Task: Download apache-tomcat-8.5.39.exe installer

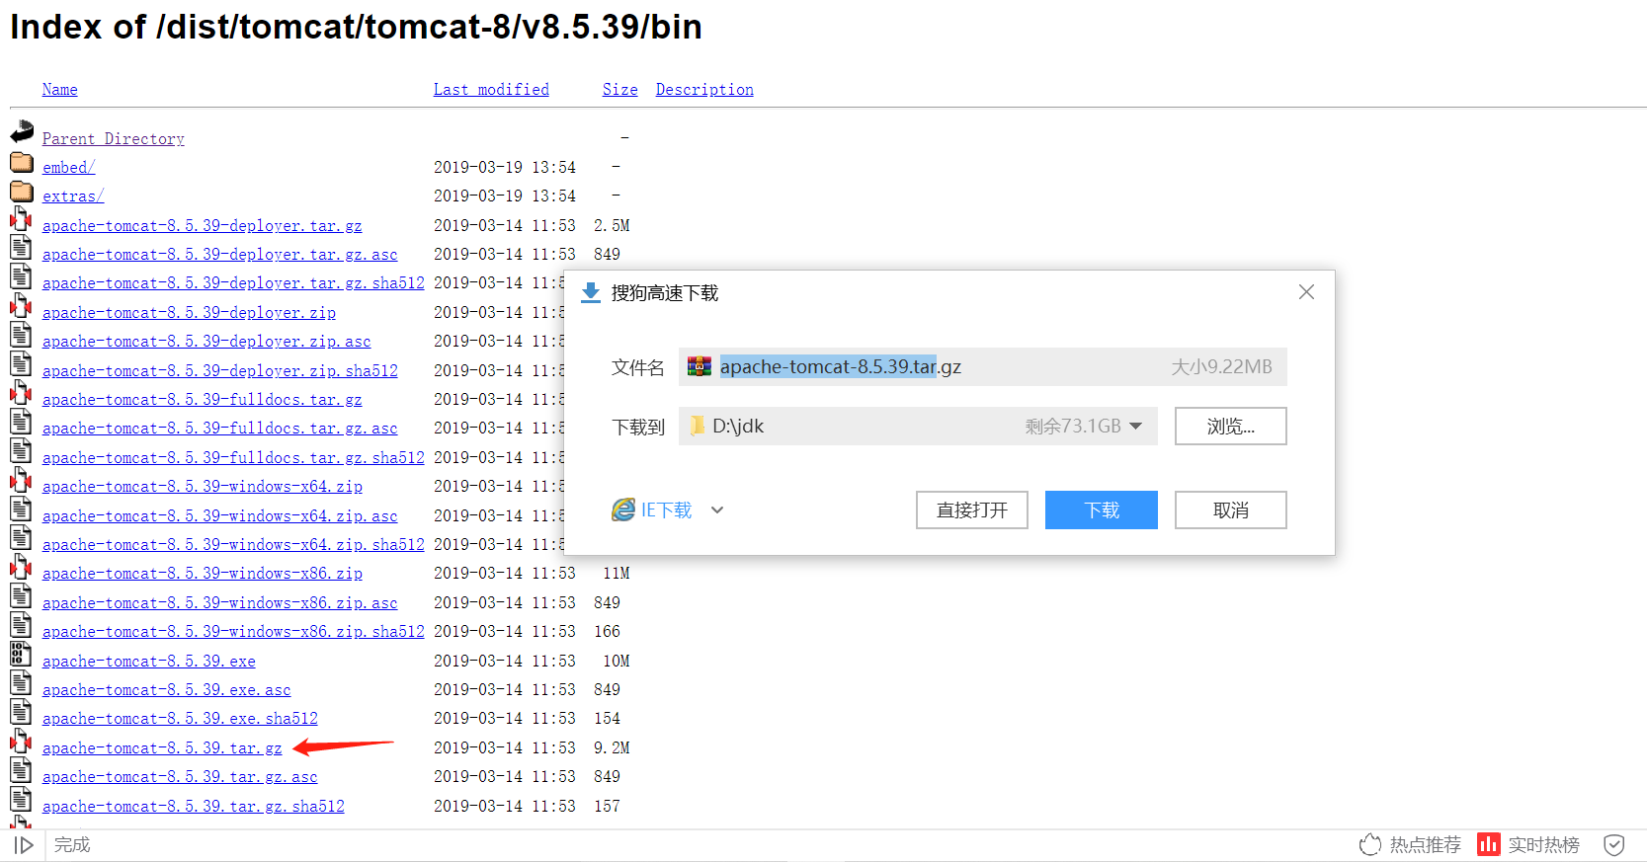Action: click(x=149, y=662)
